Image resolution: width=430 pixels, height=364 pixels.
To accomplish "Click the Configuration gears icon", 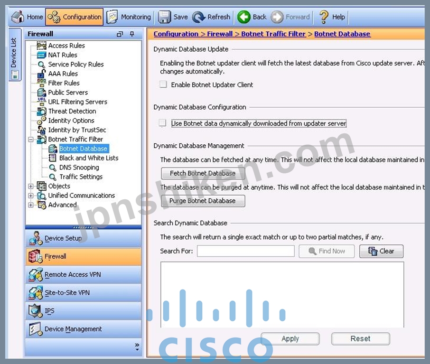I will (x=54, y=17).
